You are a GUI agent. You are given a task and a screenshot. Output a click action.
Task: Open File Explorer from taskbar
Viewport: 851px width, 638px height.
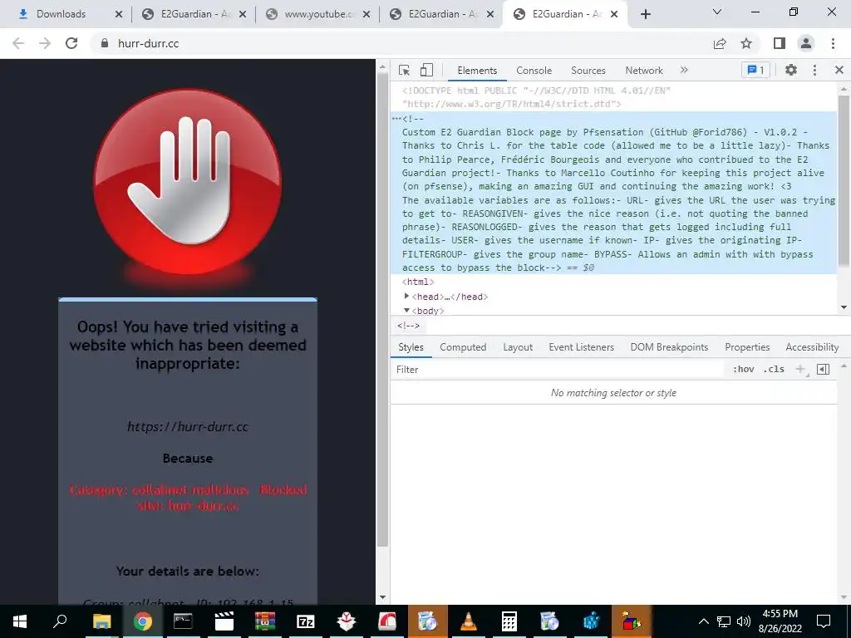coord(101,621)
